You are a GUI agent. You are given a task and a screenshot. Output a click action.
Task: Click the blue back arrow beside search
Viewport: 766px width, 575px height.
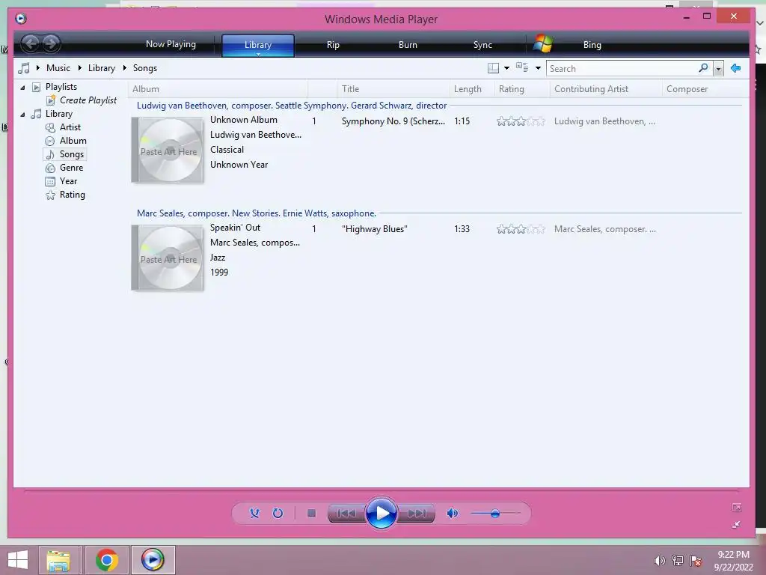click(x=736, y=68)
